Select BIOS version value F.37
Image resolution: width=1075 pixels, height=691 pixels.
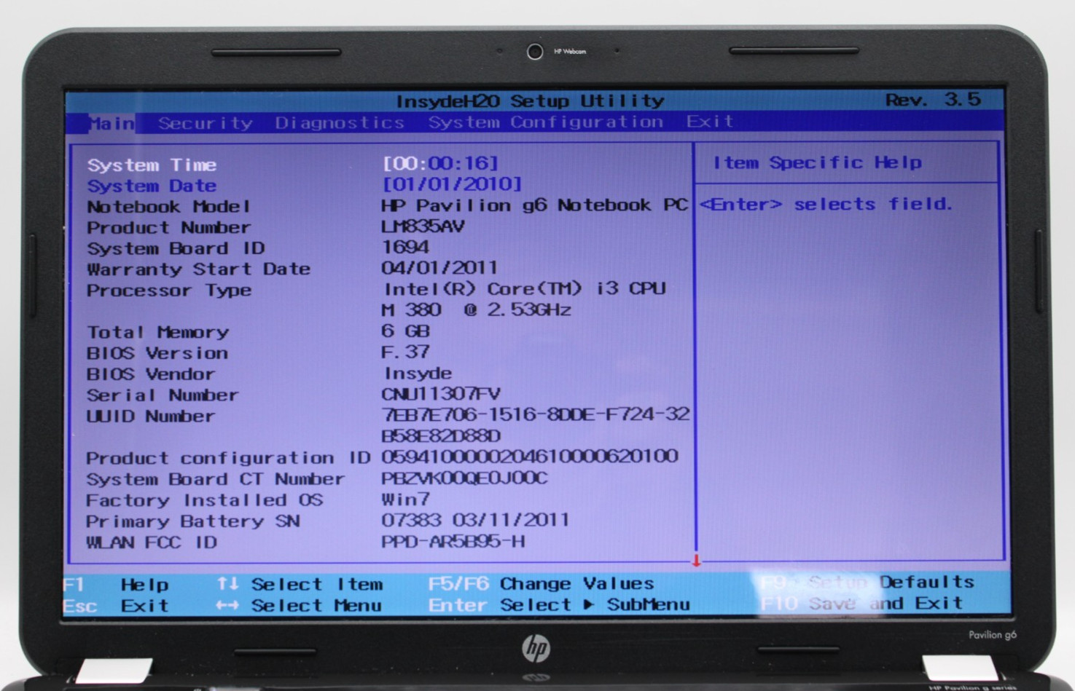pos(405,352)
